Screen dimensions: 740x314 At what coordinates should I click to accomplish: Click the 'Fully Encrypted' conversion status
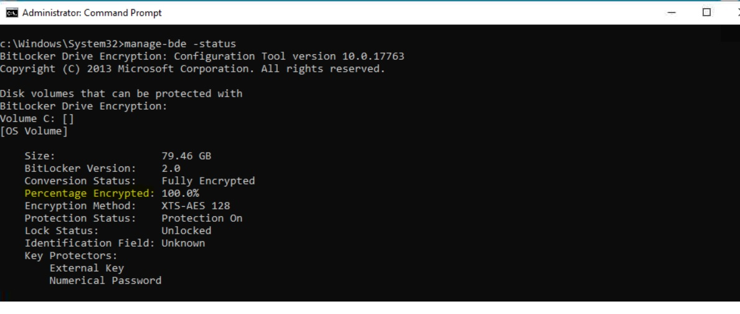pos(208,181)
